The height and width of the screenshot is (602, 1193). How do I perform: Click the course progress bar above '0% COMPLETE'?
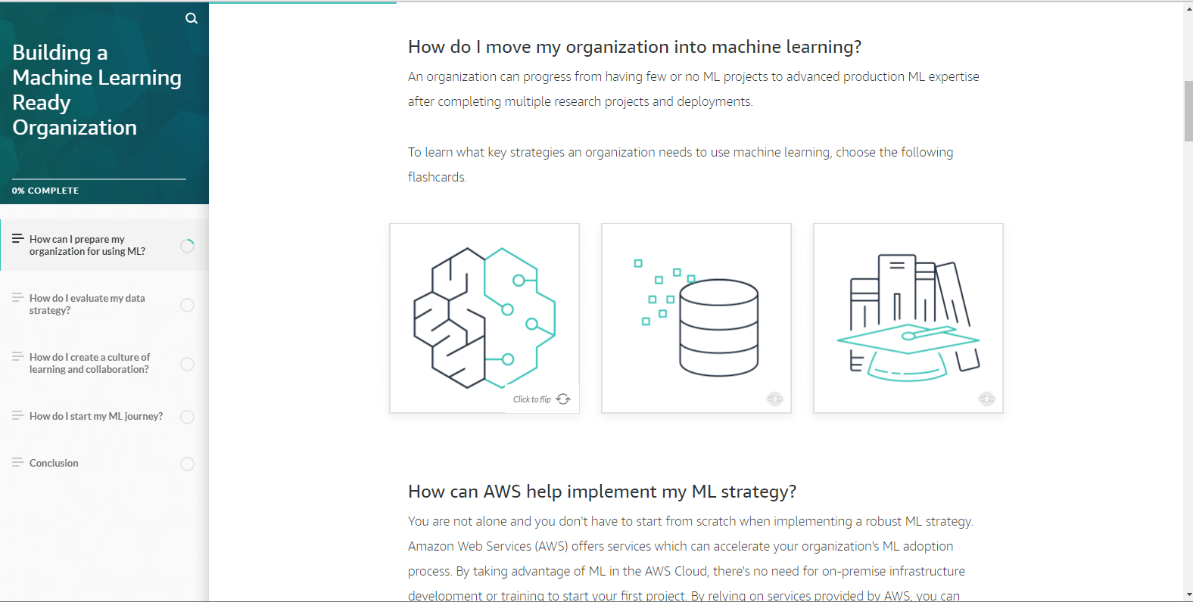(x=99, y=179)
